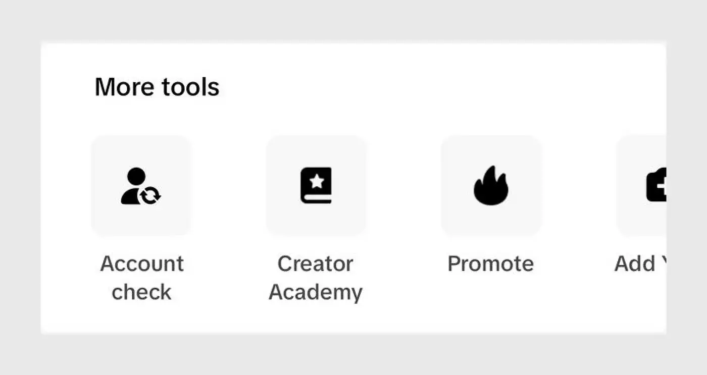This screenshot has width=707, height=375.
Task: Click the word "Creator" under the book icon
Action: 315,264
